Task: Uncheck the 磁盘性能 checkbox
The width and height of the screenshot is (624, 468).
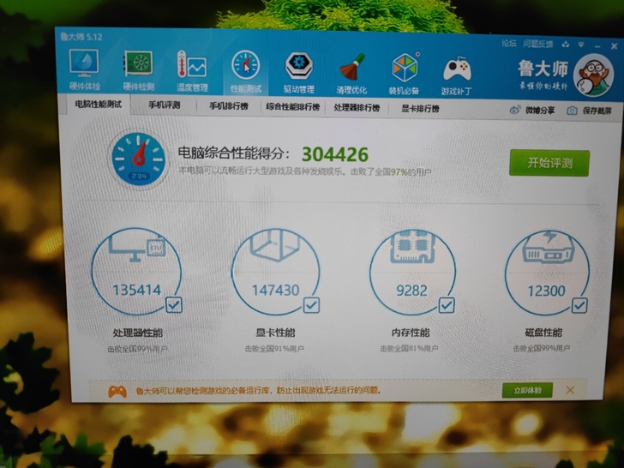Action: click(579, 306)
